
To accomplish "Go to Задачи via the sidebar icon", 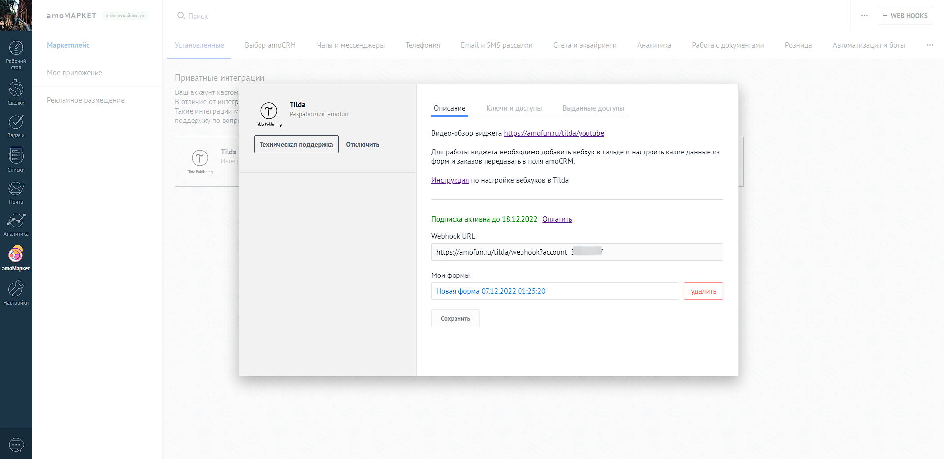I will tap(16, 124).
